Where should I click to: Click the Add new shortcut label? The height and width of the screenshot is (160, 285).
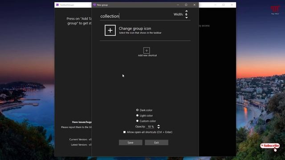[147, 55]
